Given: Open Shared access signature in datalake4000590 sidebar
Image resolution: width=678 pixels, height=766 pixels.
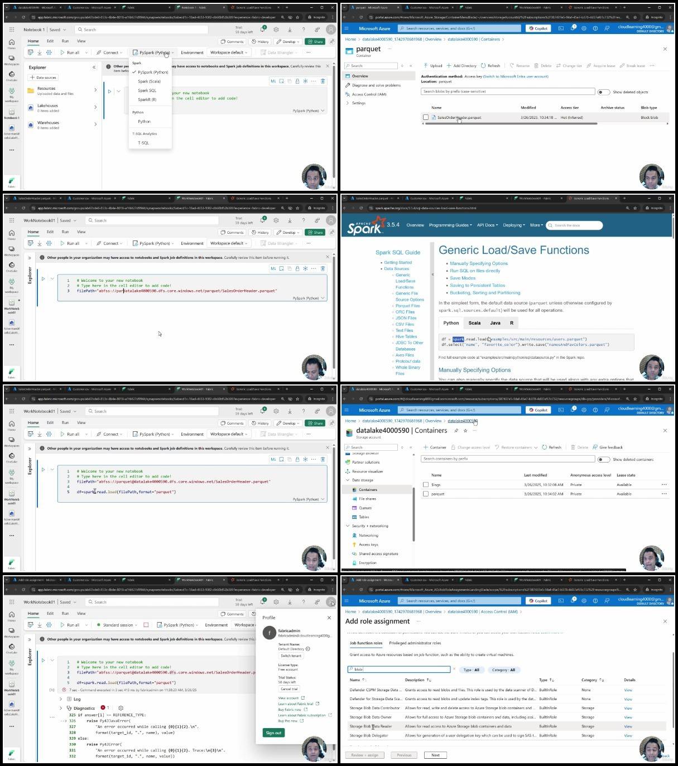Looking at the screenshot, I should tap(378, 554).
